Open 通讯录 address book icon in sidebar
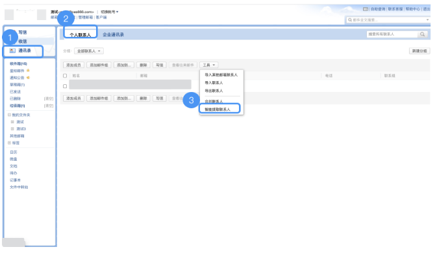 12,51
